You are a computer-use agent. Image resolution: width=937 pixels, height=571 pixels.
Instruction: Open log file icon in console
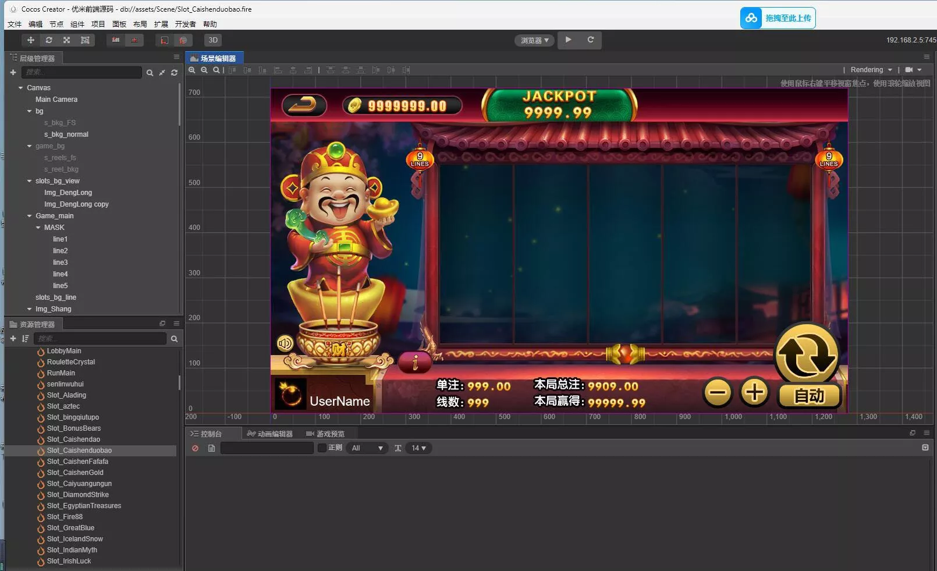(211, 448)
